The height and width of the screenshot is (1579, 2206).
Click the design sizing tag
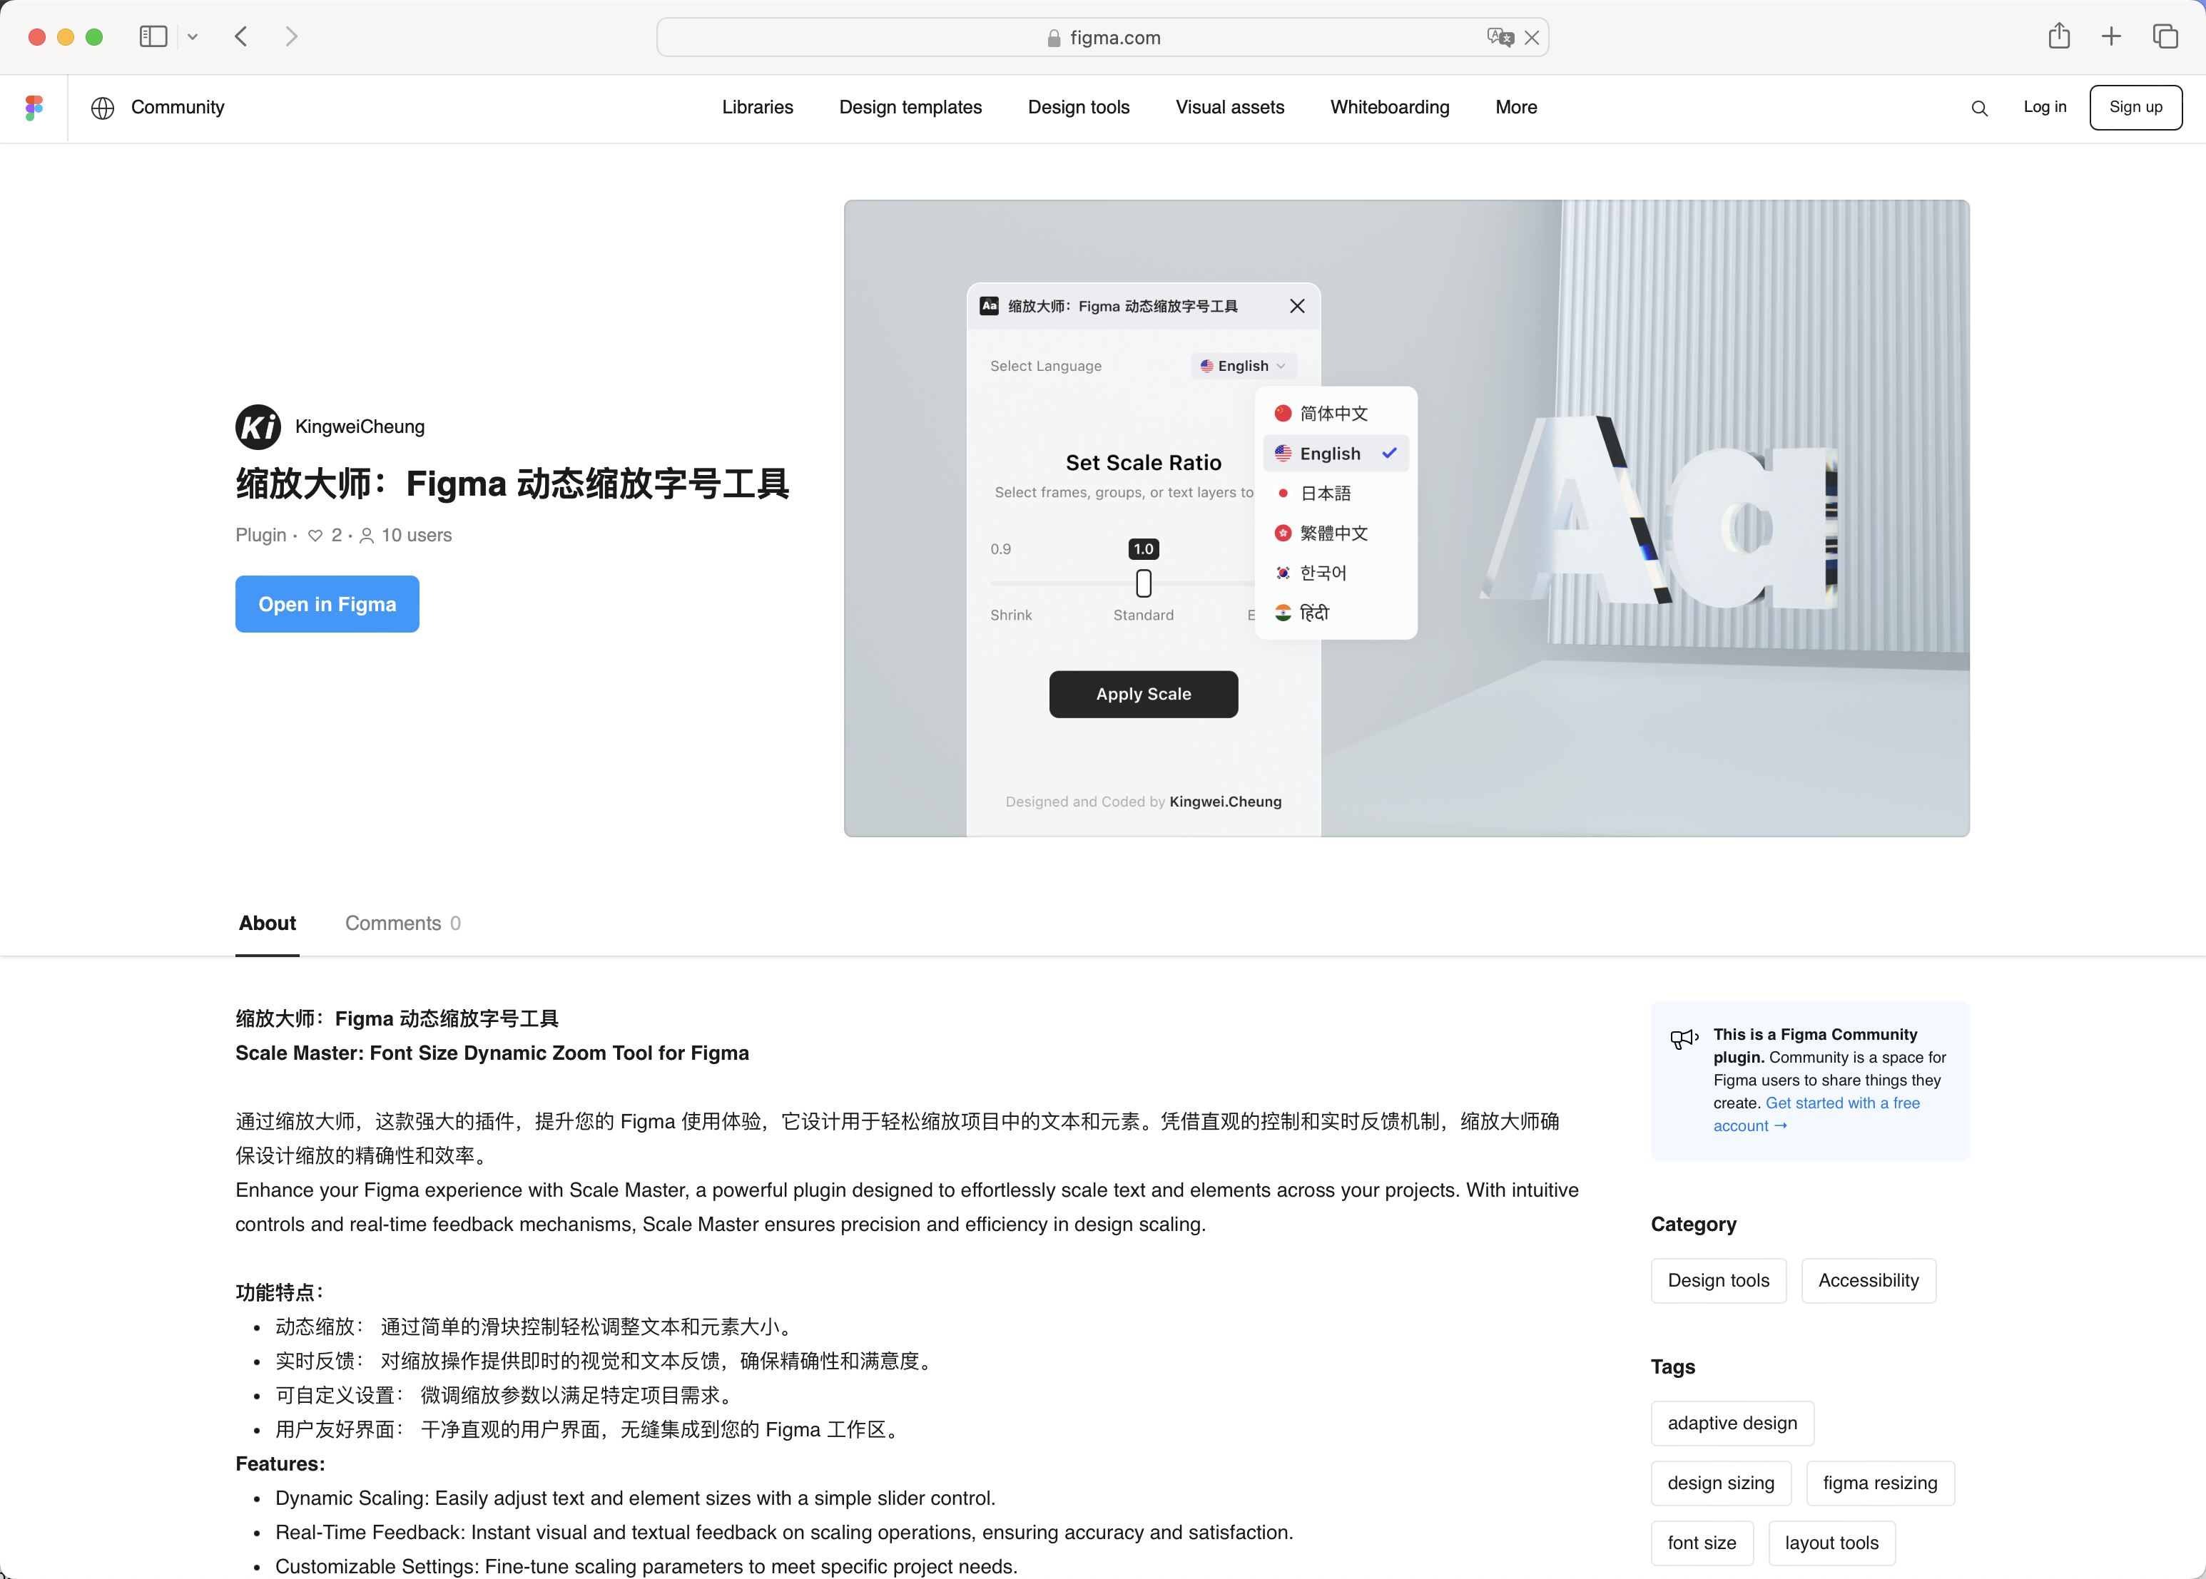point(1719,1485)
